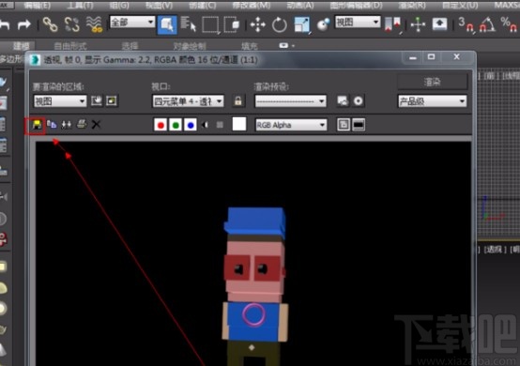Clone the rendered frame window
The image size is (520, 366).
67,125
